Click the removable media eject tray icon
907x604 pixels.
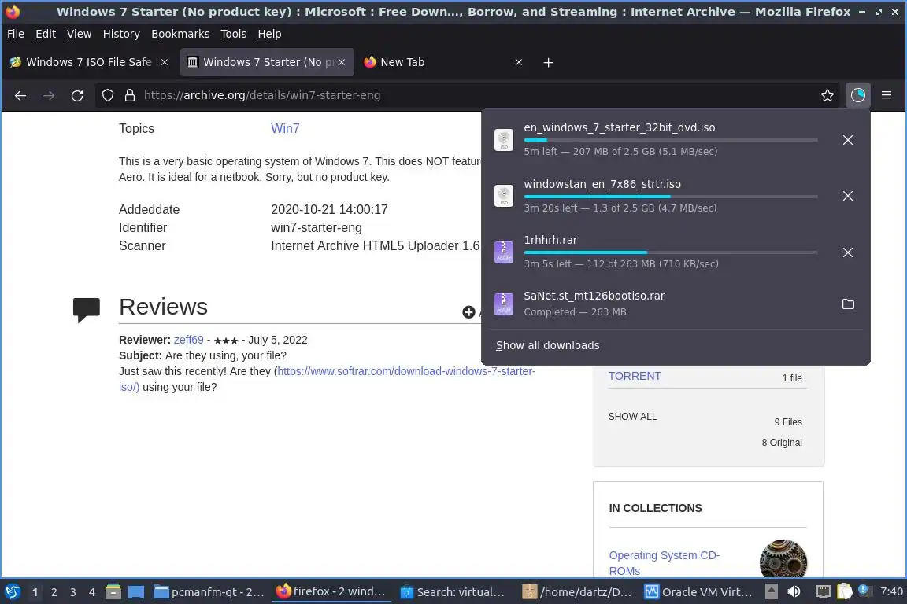coord(771,591)
